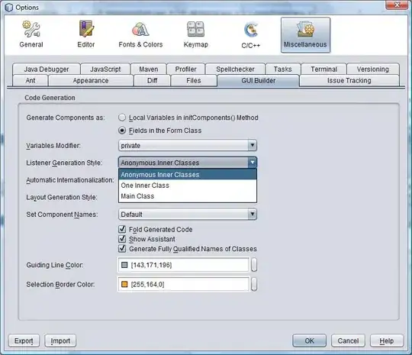The height and width of the screenshot is (355, 412).
Task: Click the Export button
Action: tap(24, 340)
